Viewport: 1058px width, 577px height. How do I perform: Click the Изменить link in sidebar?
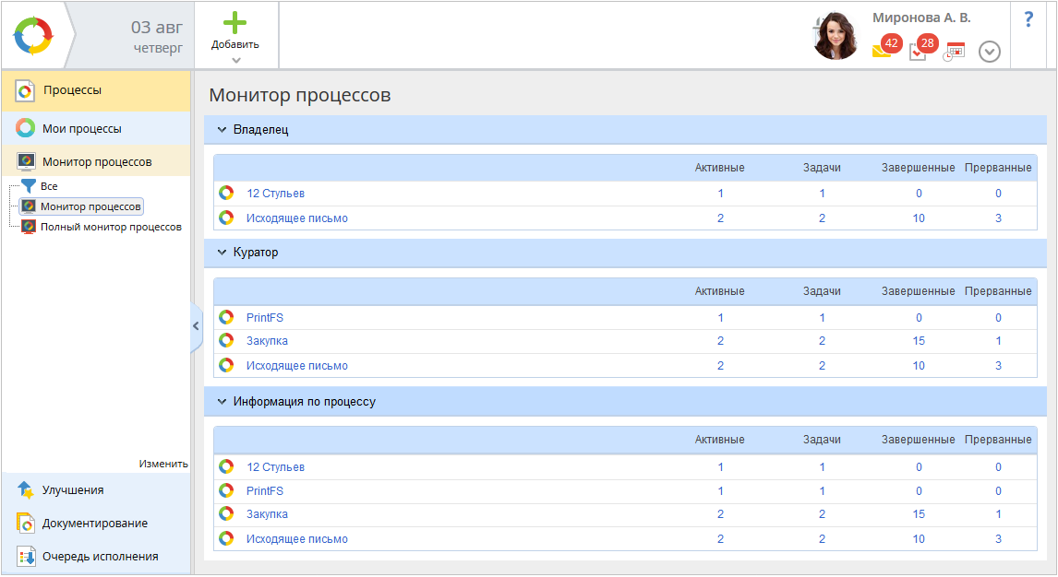coord(163,465)
